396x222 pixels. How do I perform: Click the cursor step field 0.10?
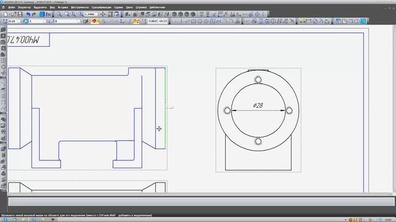click(x=12, y=21)
